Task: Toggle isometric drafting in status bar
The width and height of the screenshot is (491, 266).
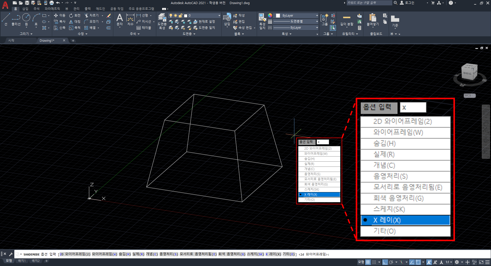Action: pos(401,262)
